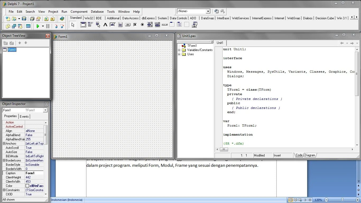Open the File menu
The image size is (361, 203).
pyautogui.click(x=11, y=12)
